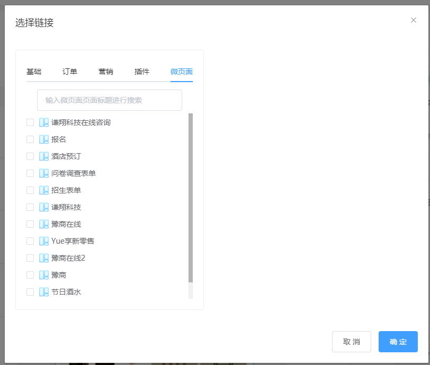This screenshot has width=430, height=365.
Task: Tick the 酒店预订 checkbox
Action: [30, 156]
